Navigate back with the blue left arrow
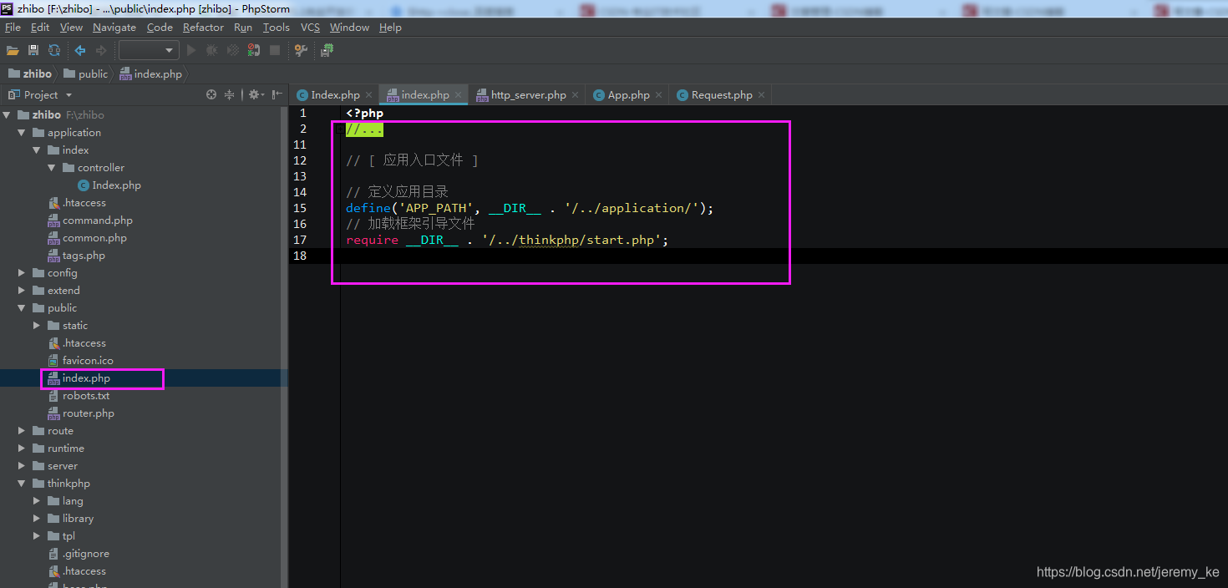 pos(80,51)
